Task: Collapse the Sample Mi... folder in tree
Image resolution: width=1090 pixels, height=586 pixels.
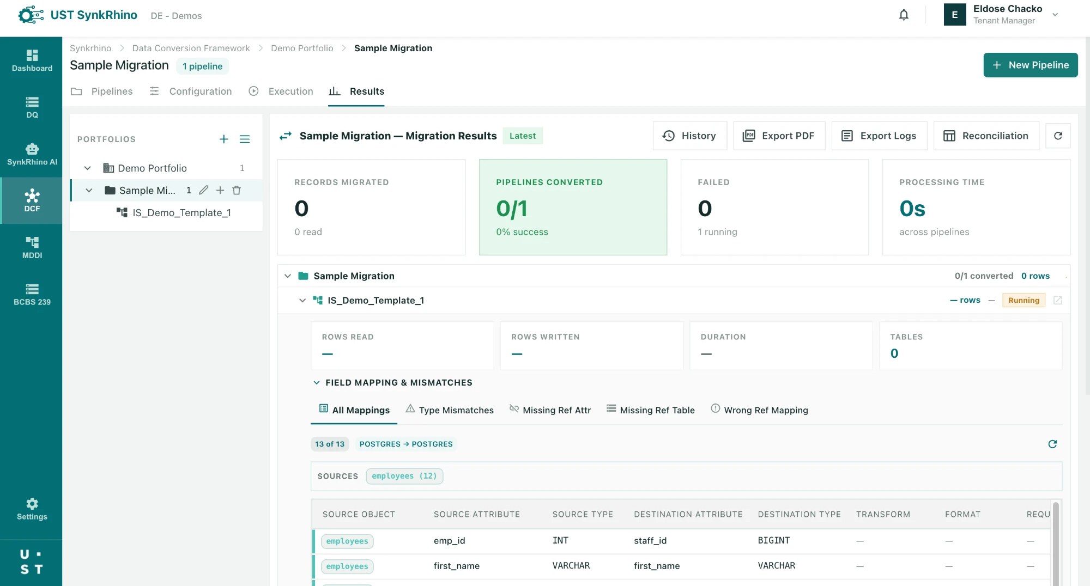Action: pos(89,190)
